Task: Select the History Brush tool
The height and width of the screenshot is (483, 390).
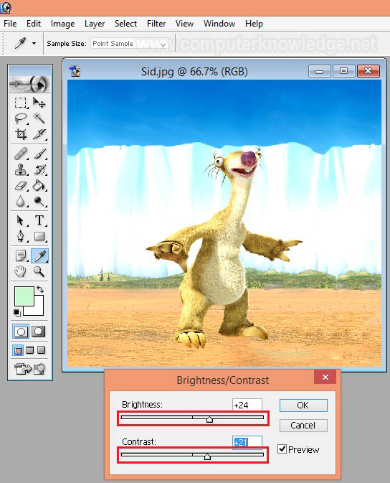Action: point(39,169)
